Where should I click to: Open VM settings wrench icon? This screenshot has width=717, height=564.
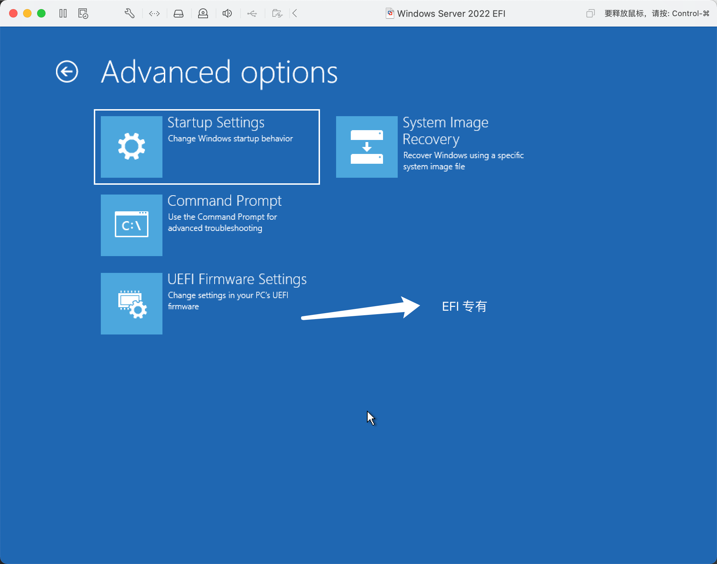click(130, 14)
